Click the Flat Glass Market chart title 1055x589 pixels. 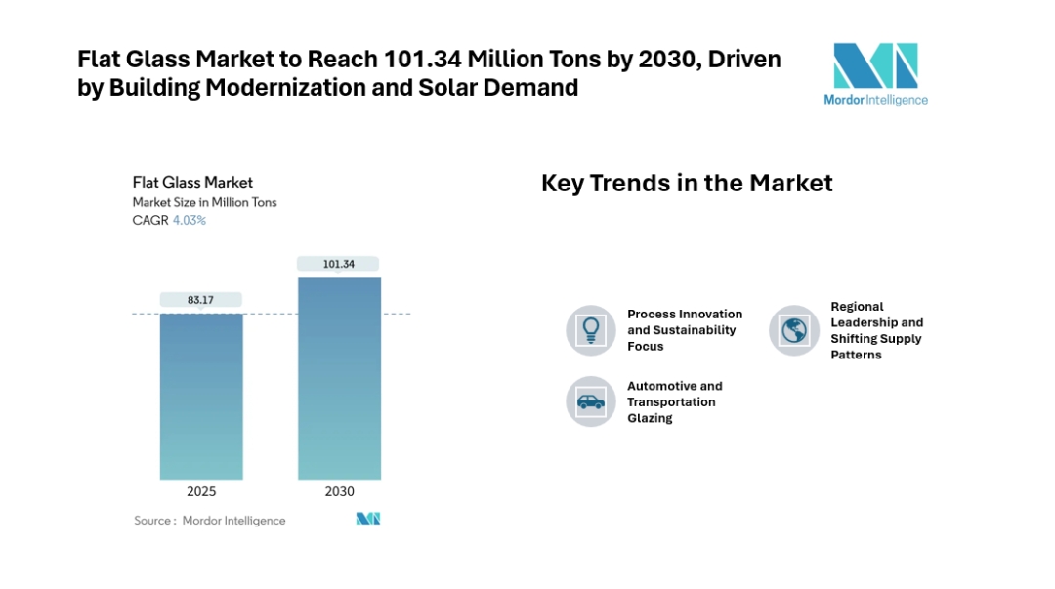point(192,182)
